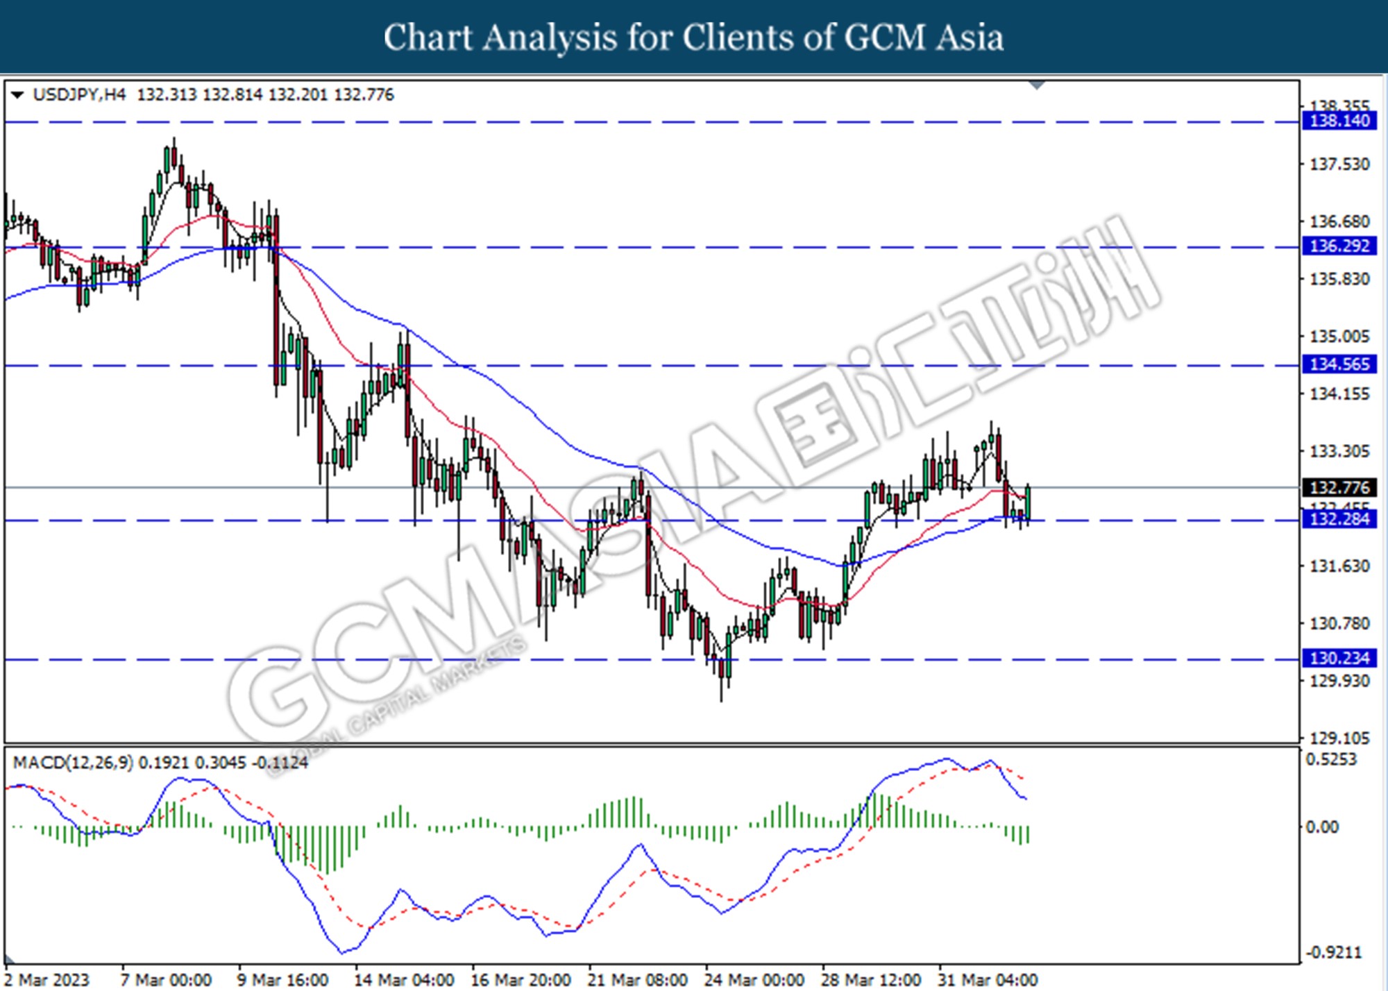Select the 134.565 price level label
The width and height of the screenshot is (1388, 991).
[1339, 364]
